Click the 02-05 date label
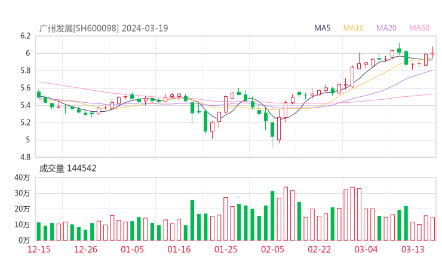Viewport: 442px width, 263px height. 272,249
